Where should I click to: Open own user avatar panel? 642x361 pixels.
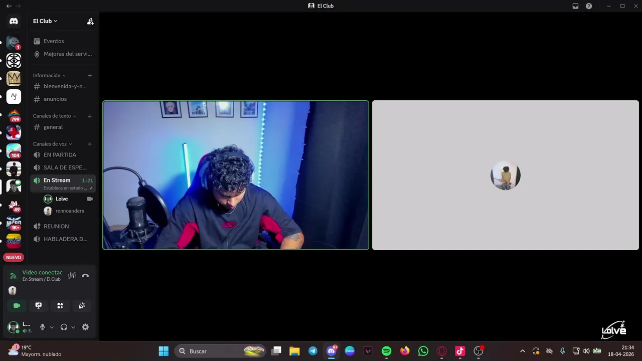(x=14, y=327)
